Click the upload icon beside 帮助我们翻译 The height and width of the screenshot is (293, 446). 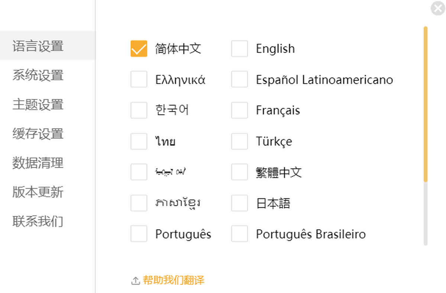tap(136, 281)
